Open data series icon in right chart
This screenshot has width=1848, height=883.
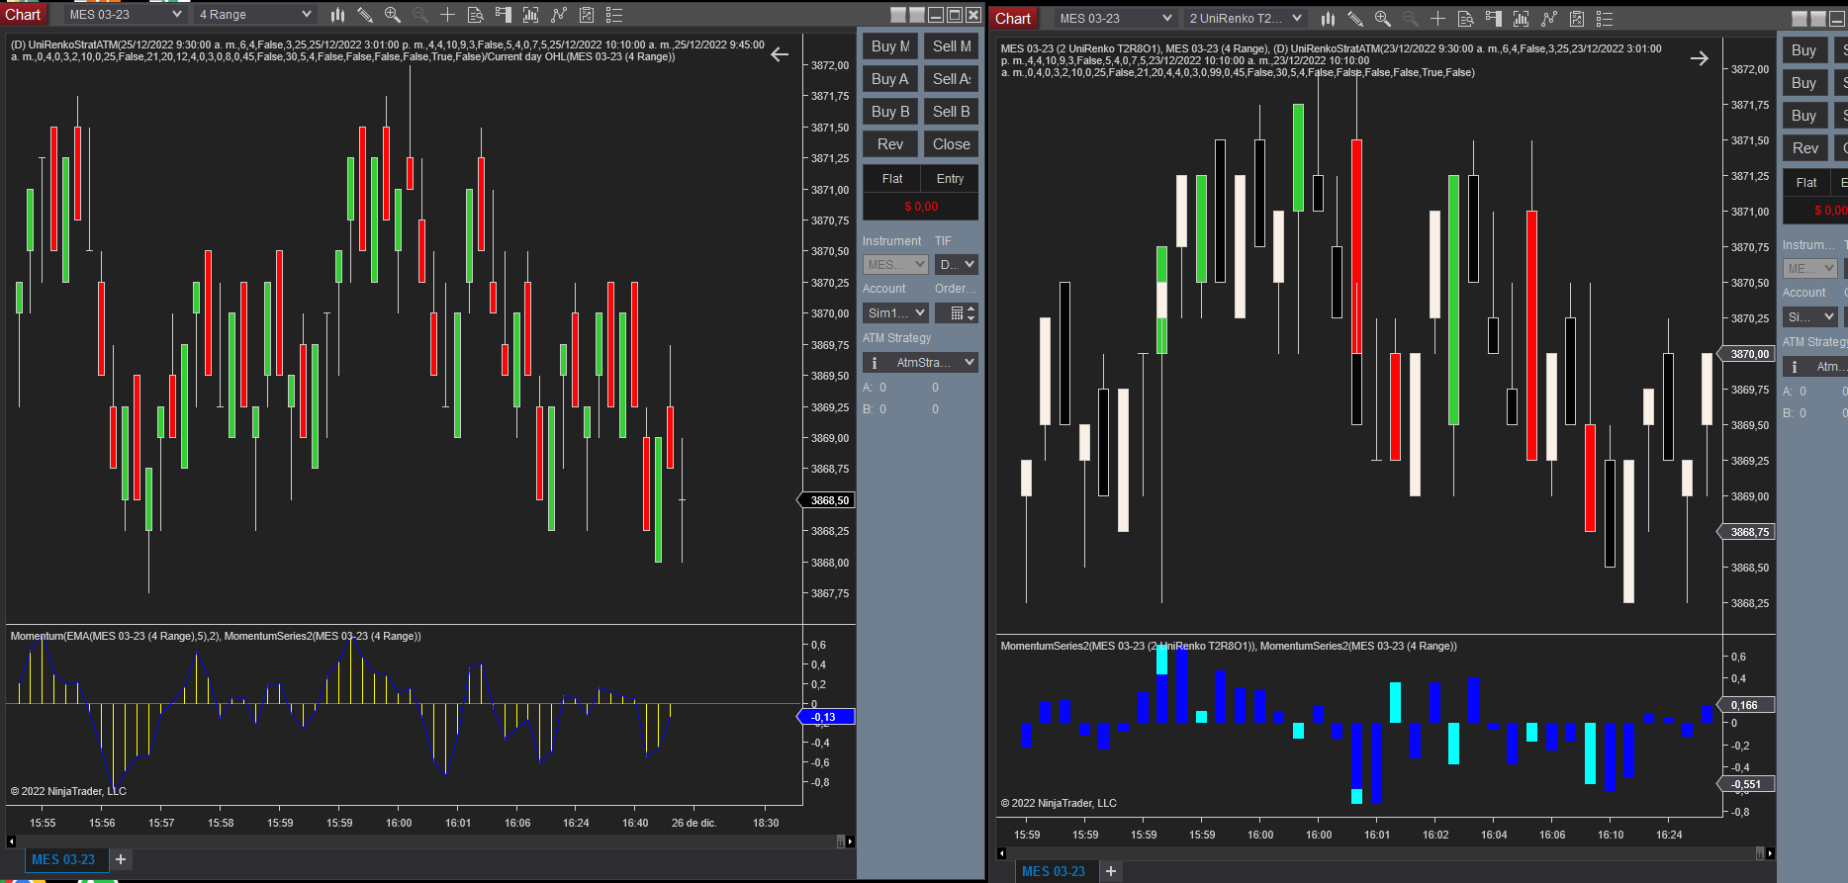(1522, 19)
